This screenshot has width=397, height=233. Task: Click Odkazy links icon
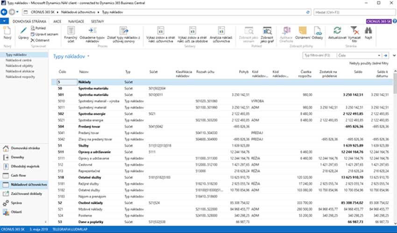pyautogui.click(x=317, y=31)
